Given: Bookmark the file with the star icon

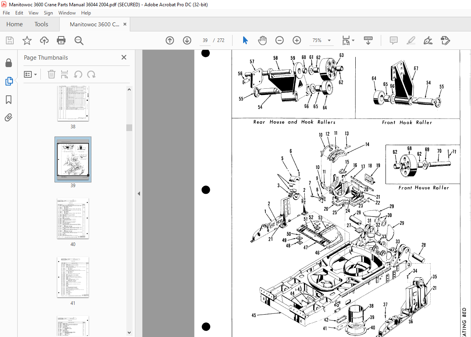Looking at the screenshot, I should pyautogui.click(x=27, y=40).
